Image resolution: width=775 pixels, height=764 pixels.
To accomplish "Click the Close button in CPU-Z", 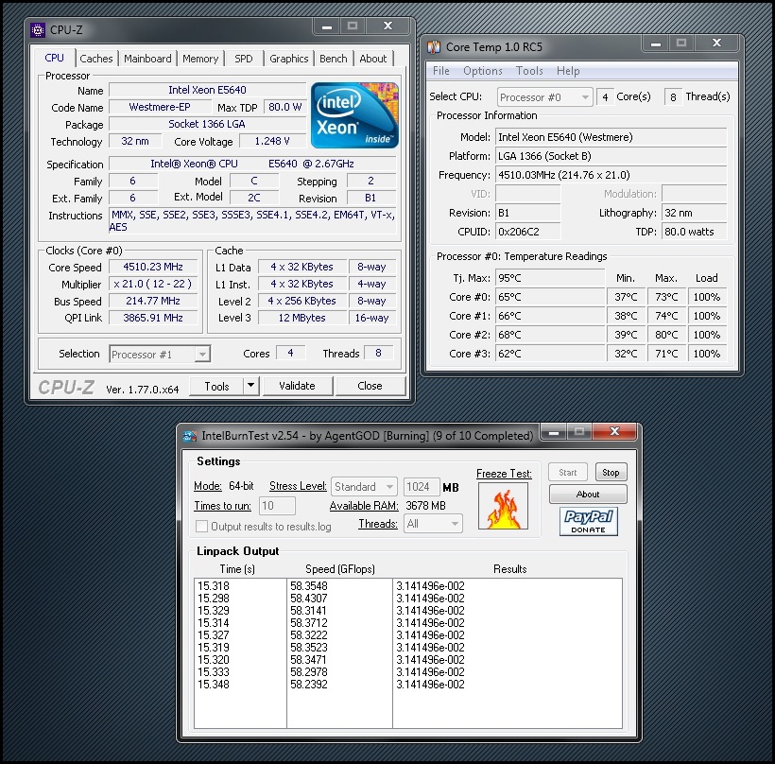I will coord(370,386).
